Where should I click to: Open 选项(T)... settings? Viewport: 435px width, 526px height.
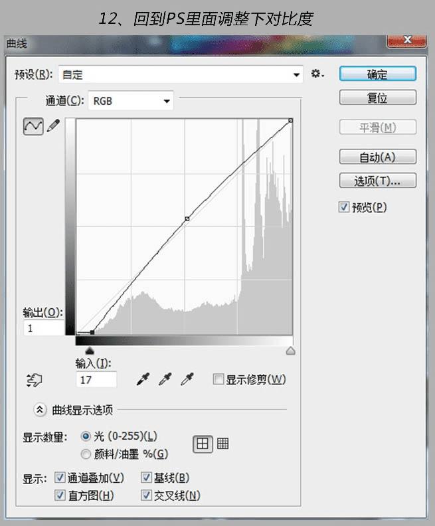(x=378, y=181)
